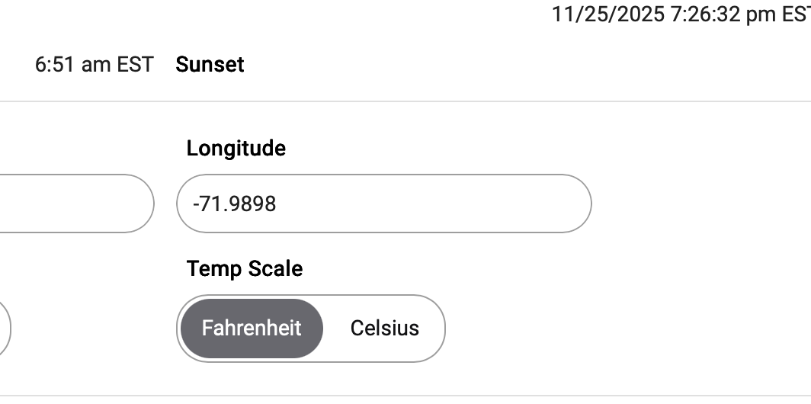Click the 11/25/2025 date in the timestamp

coord(607,14)
